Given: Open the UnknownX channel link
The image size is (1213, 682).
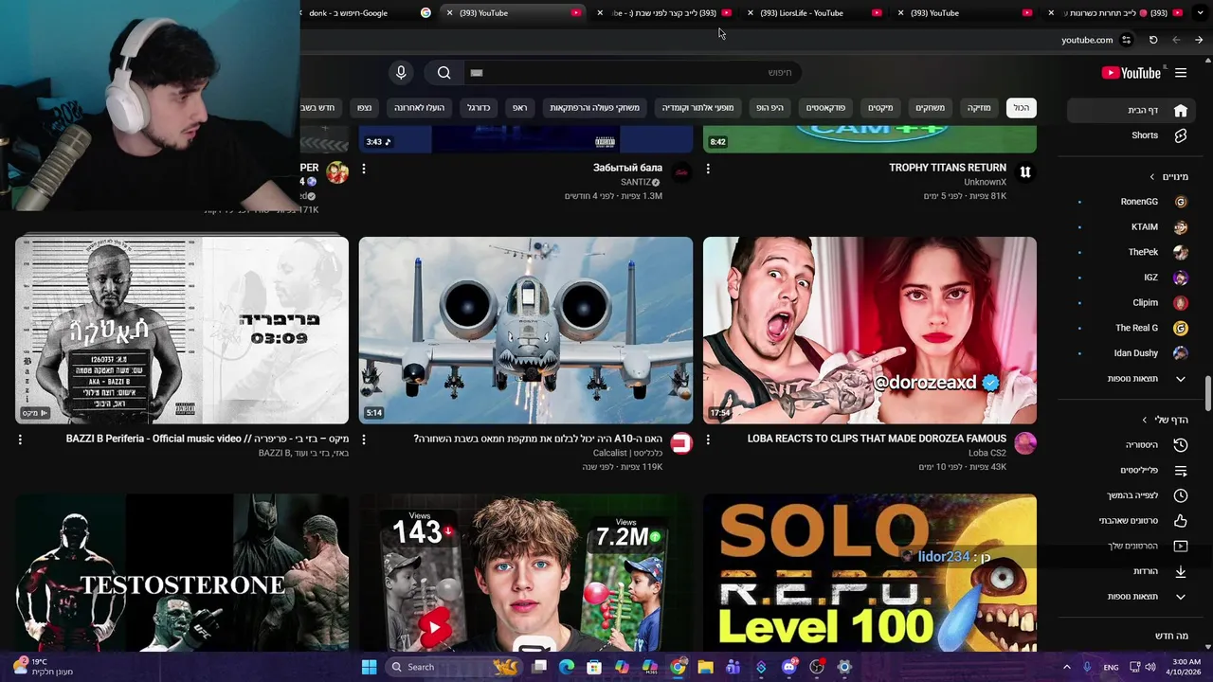Looking at the screenshot, I should click(985, 182).
